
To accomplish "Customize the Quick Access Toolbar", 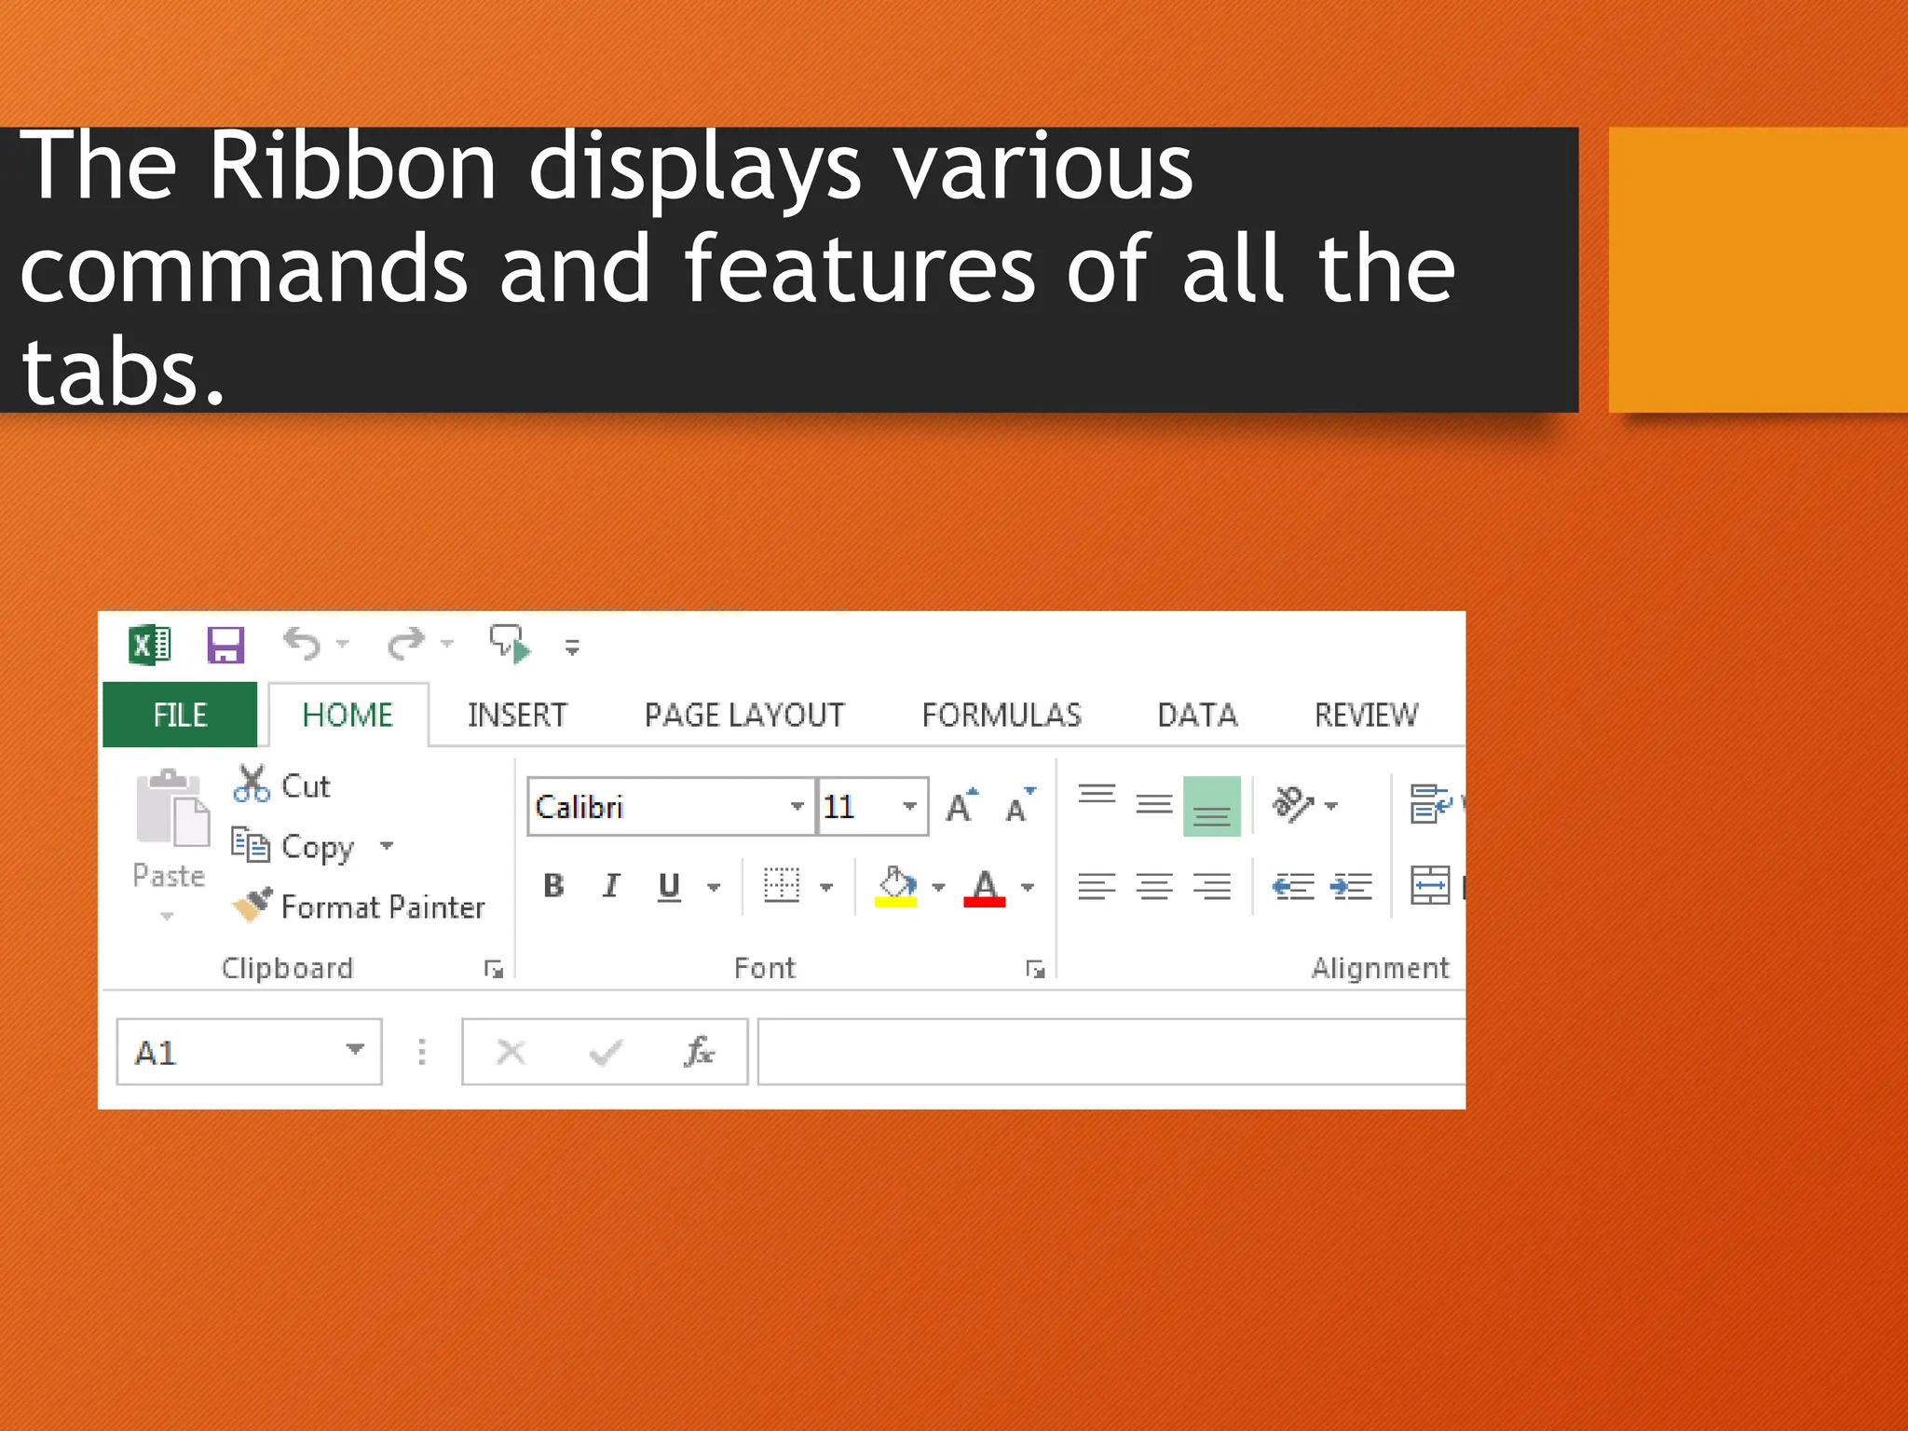I will point(572,647).
